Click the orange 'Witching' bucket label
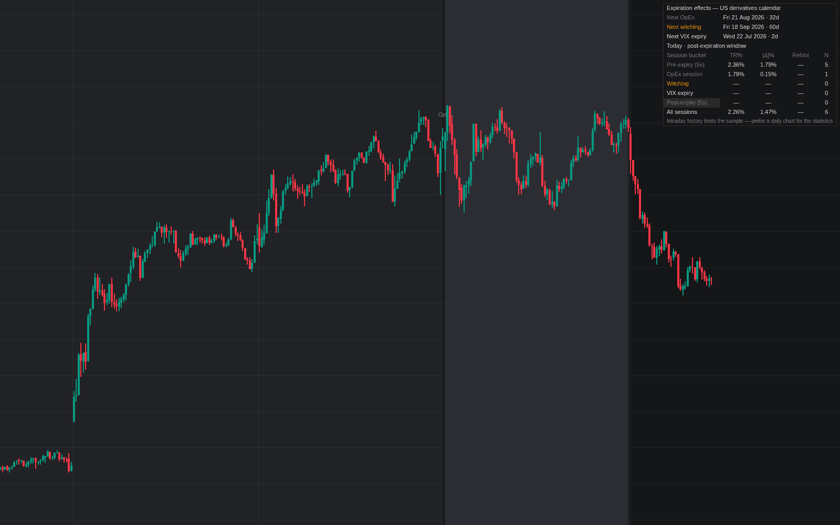Image resolution: width=840 pixels, height=525 pixels. (x=677, y=83)
